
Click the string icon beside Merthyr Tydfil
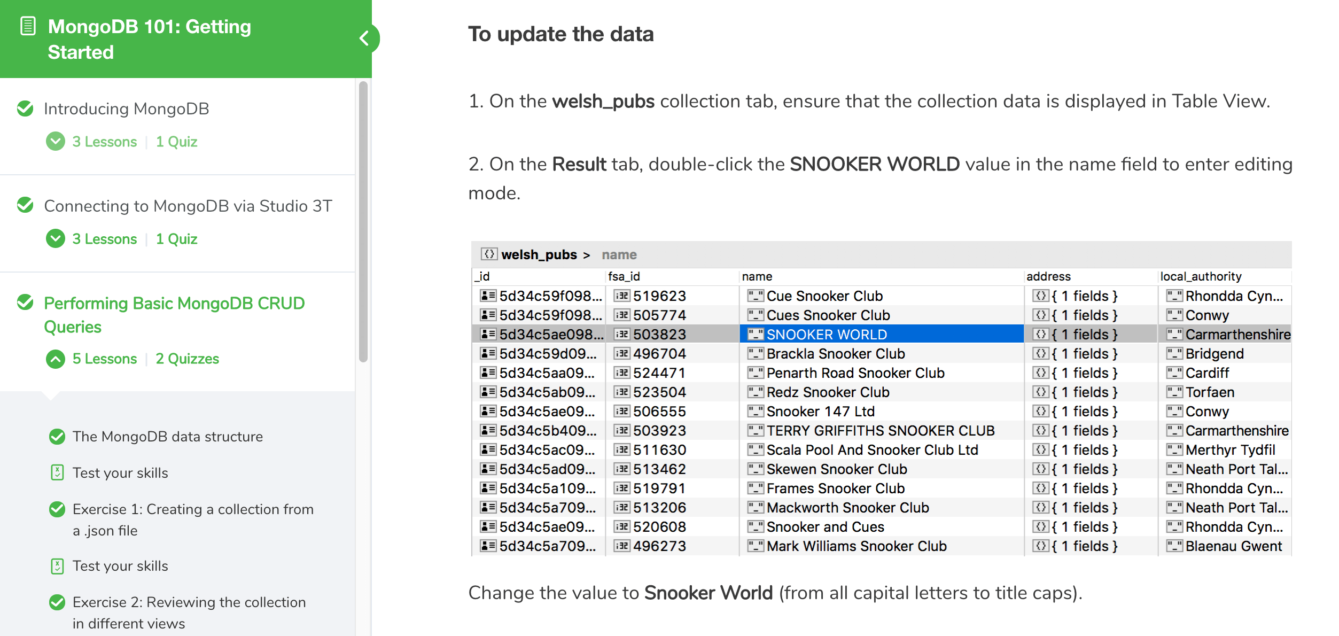(1174, 449)
